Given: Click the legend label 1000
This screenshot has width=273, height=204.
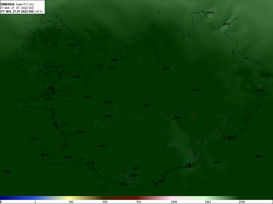Looking at the screenshot, I should tap(174, 202).
